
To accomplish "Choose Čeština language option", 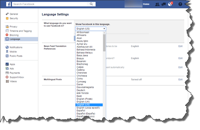I will [x=89, y=70].
